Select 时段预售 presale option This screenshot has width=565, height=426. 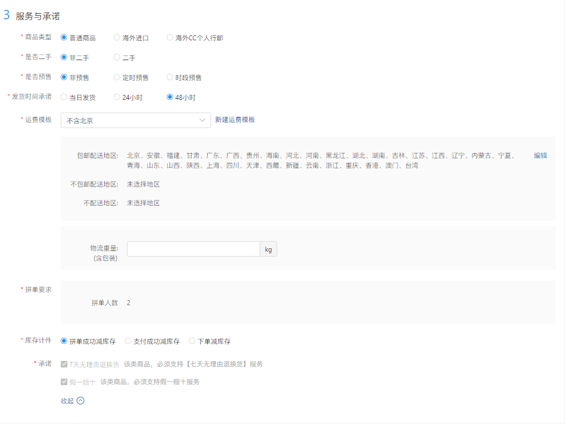click(x=170, y=77)
